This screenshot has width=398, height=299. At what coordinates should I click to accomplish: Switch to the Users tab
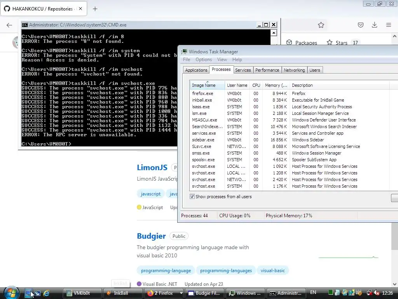click(x=315, y=70)
